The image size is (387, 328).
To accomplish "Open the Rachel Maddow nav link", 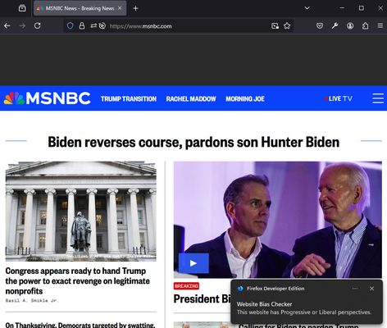I will 191,99.
